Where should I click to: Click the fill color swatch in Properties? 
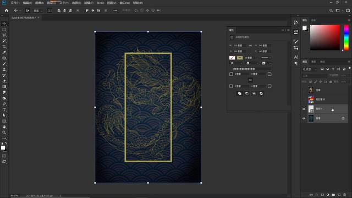(x=232, y=58)
